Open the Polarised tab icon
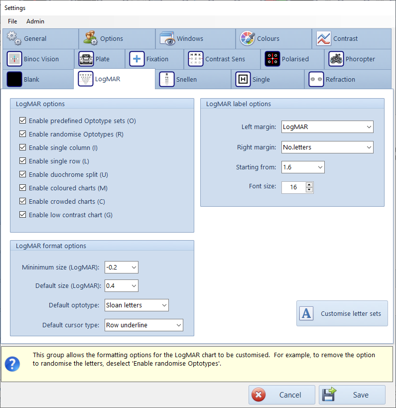Screen dimensions: 396x408 click(x=272, y=59)
